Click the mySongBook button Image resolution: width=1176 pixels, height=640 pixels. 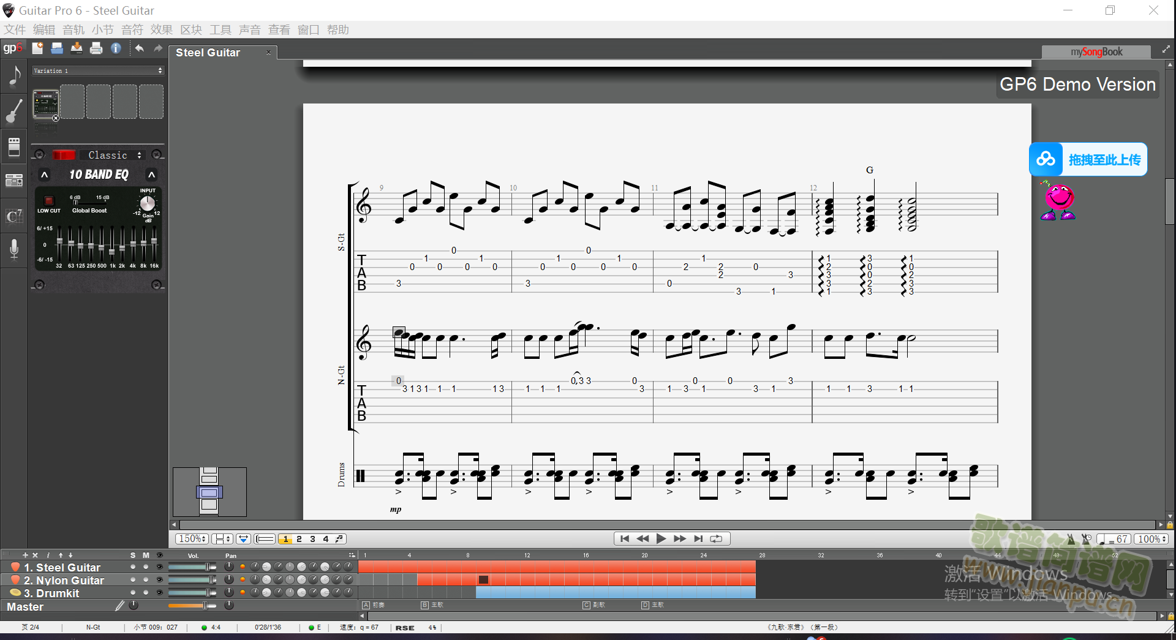(x=1096, y=52)
